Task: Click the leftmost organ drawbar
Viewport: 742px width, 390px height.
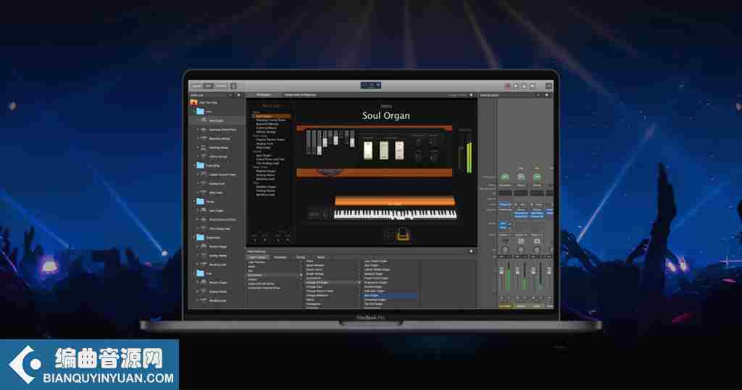Action: click(x=309, y=141)
